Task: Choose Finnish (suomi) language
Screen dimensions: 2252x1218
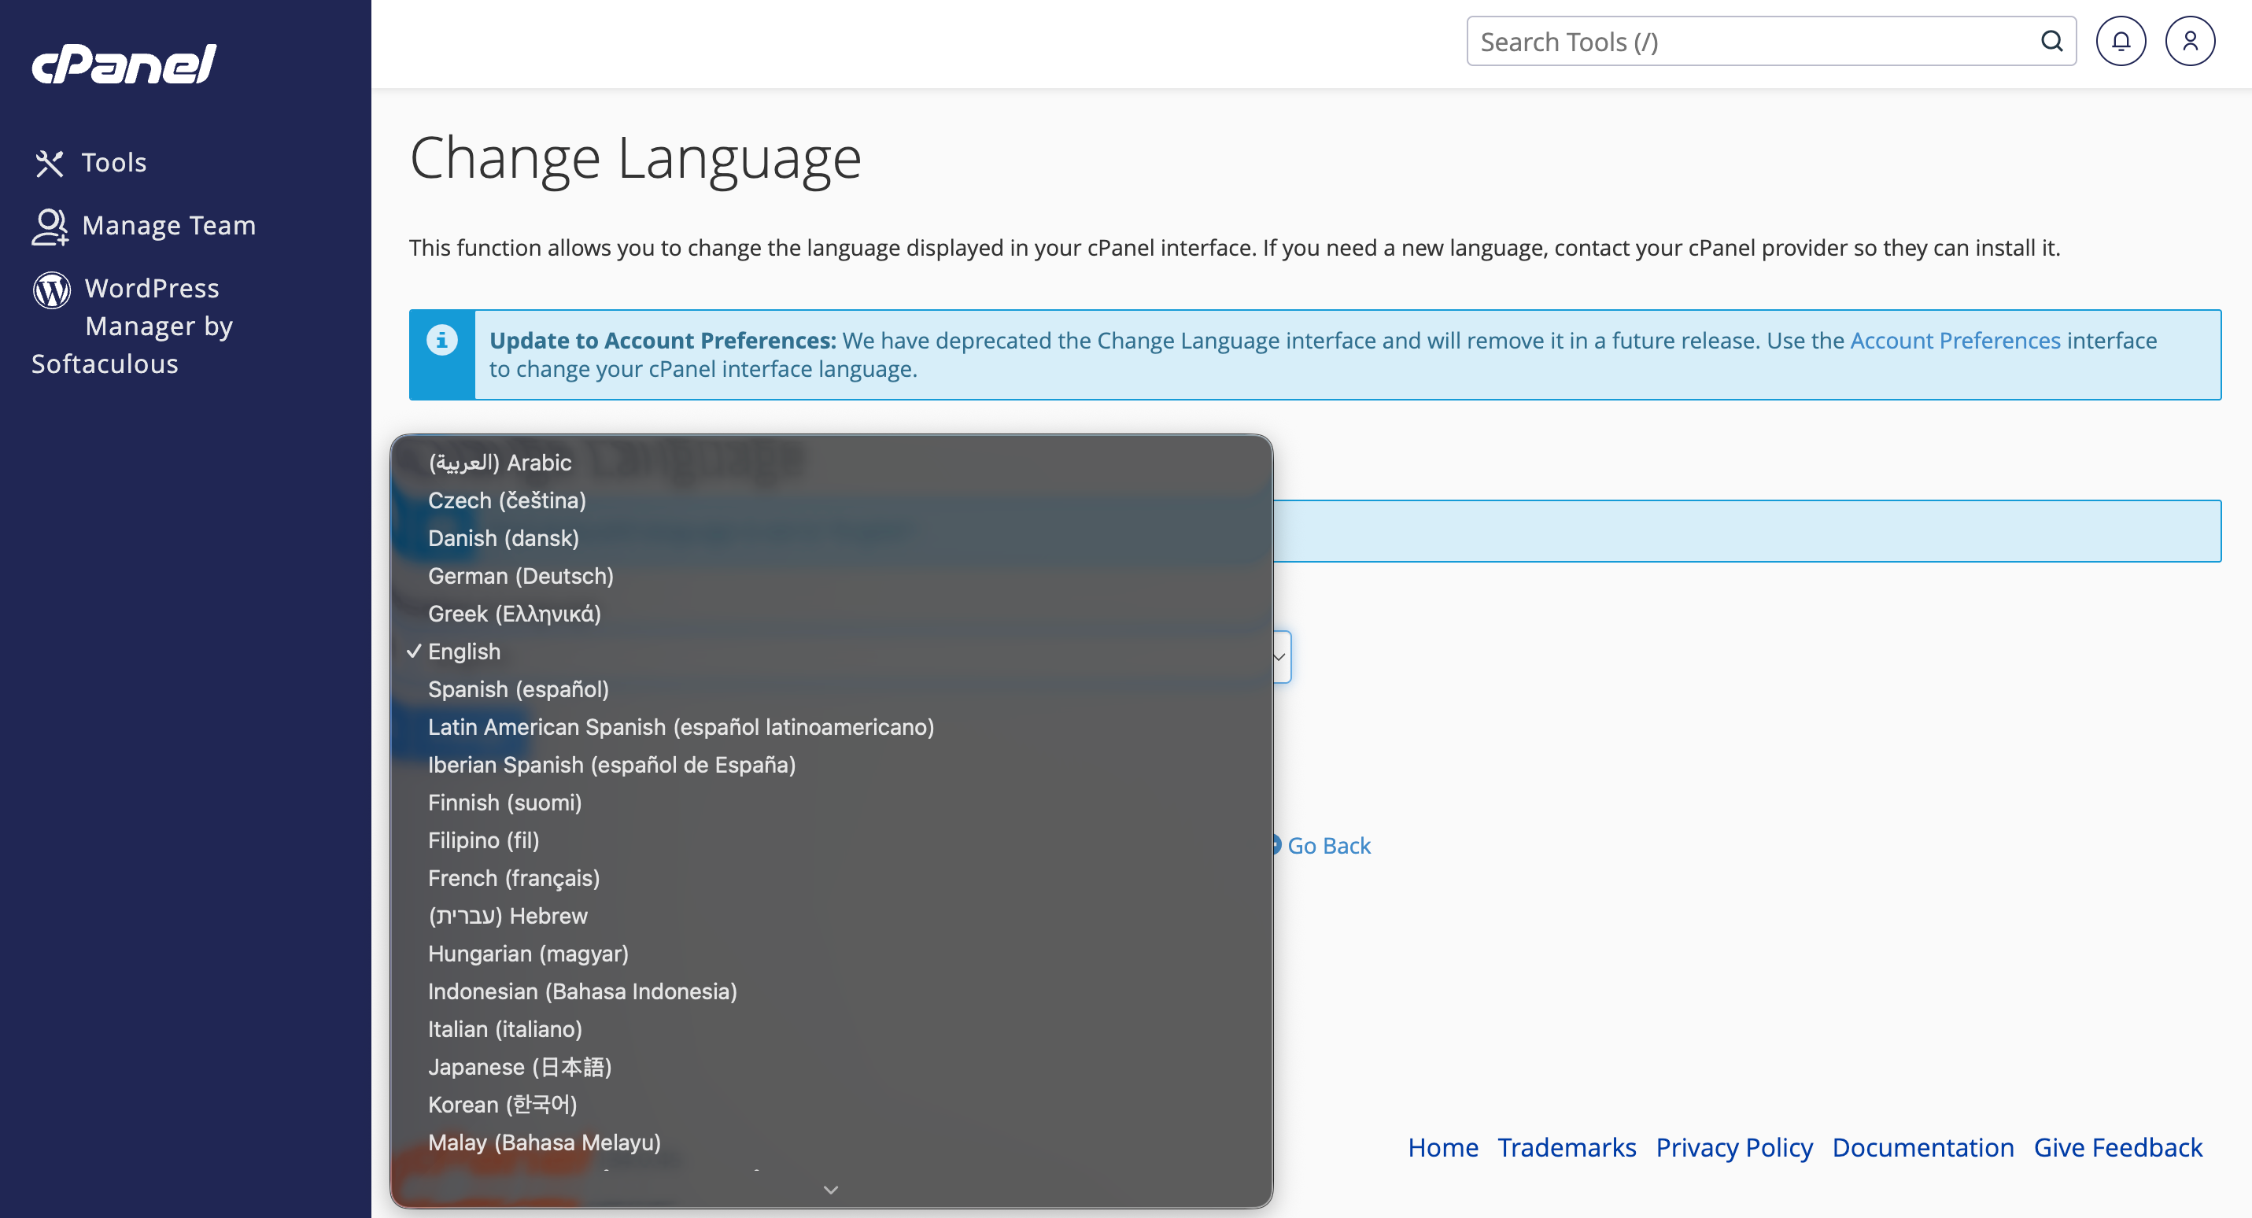Action: point(830,803)
